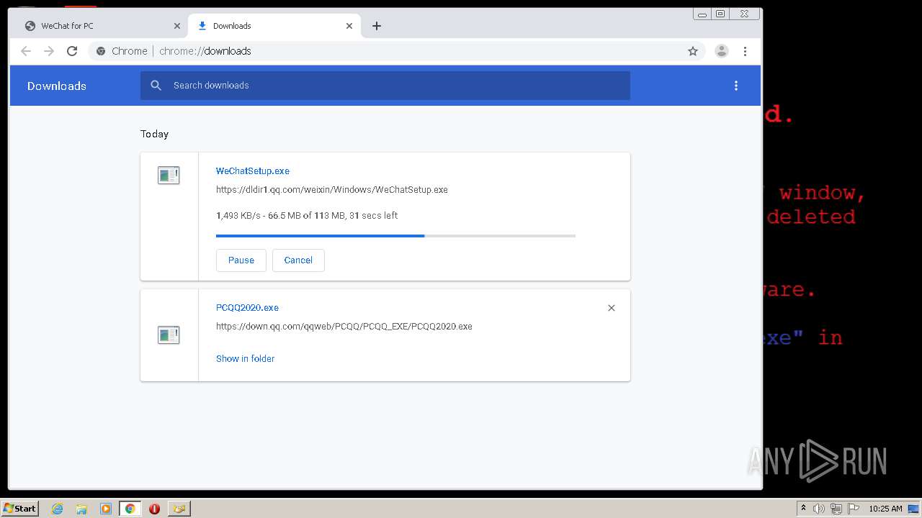
Task: Open a new browser tab
Action: 377,26
